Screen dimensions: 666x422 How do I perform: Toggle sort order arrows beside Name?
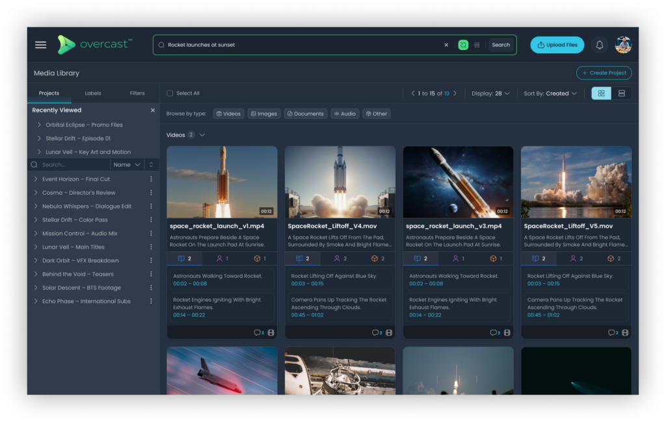pos(152,165)
